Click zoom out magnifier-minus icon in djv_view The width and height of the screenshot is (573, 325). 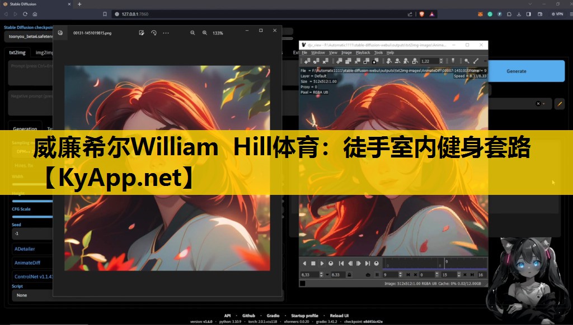click(x=397, y=61)
